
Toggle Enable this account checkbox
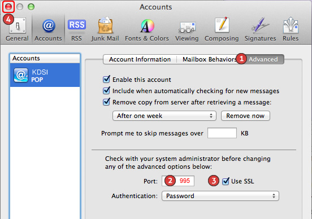[x=106, y=79]
